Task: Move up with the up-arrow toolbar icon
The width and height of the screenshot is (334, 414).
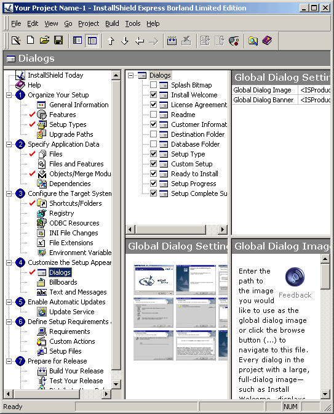Action: click(111, 41)
